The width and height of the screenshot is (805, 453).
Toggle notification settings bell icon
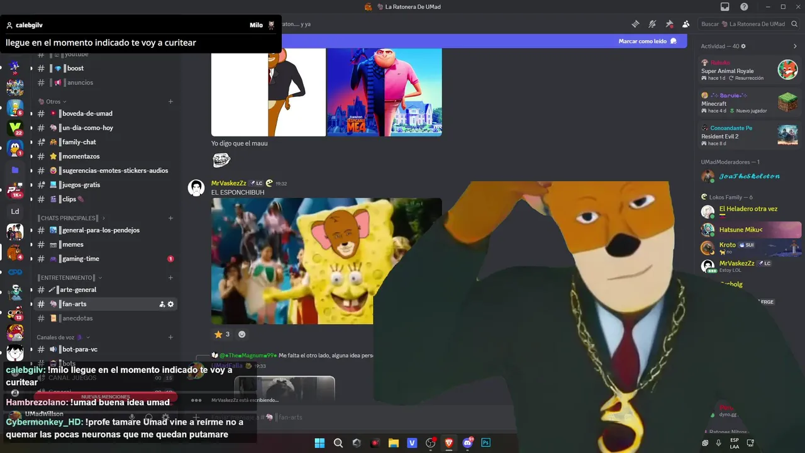(x=652, y=24)
